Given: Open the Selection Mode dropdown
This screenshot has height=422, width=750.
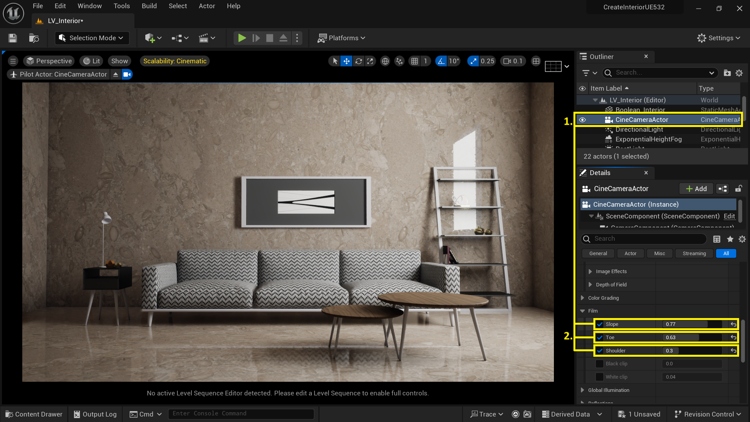Looking at the screenshot, I should click(x=91, y=38).
